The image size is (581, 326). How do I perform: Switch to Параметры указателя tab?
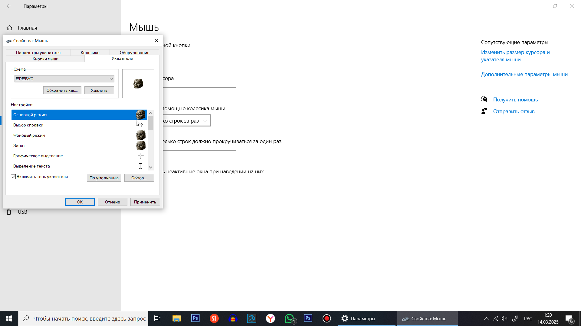pos(38,53)
